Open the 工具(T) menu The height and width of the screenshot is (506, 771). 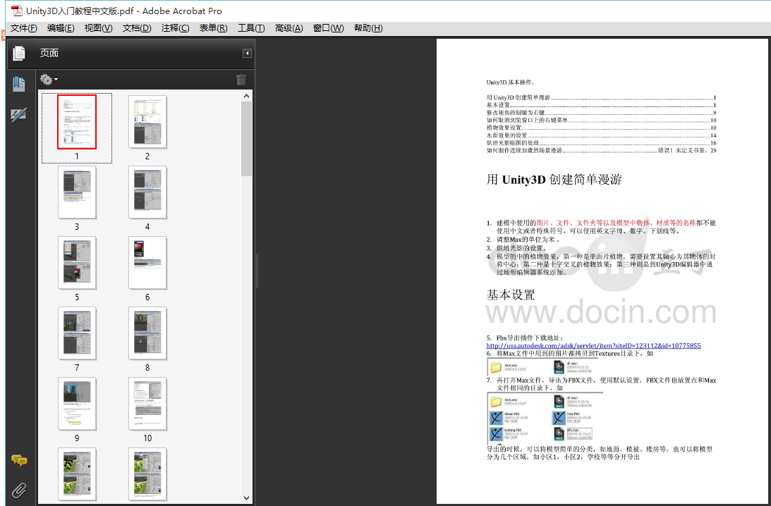tap(251, 28)
